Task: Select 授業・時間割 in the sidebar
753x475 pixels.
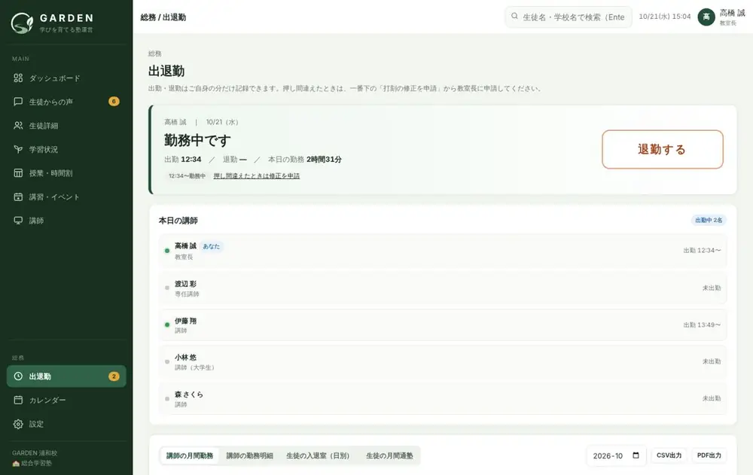Action: [66, 173]
